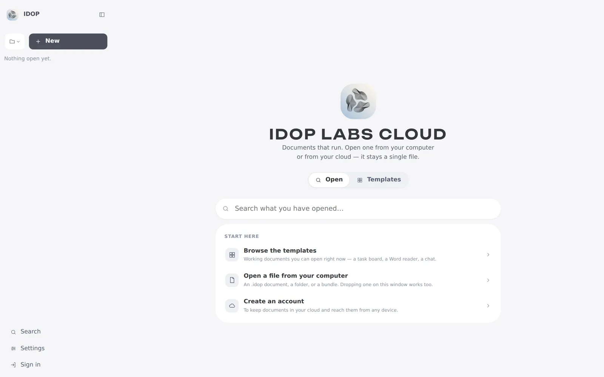Click the magnifier icon in the search field

coord(226,209)
